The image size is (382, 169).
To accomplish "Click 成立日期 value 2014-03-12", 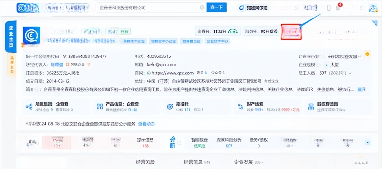I will coord(59,81).
